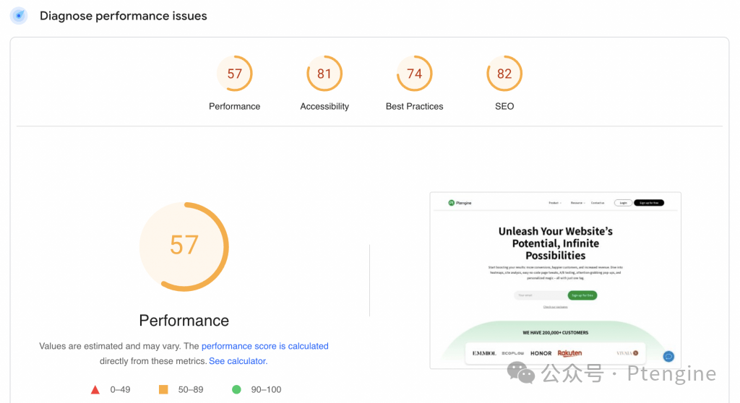Click the website screenshot thumbnail
Image resolution: width=740 pixels, height=403 pixels.
[x=555, y=280]
